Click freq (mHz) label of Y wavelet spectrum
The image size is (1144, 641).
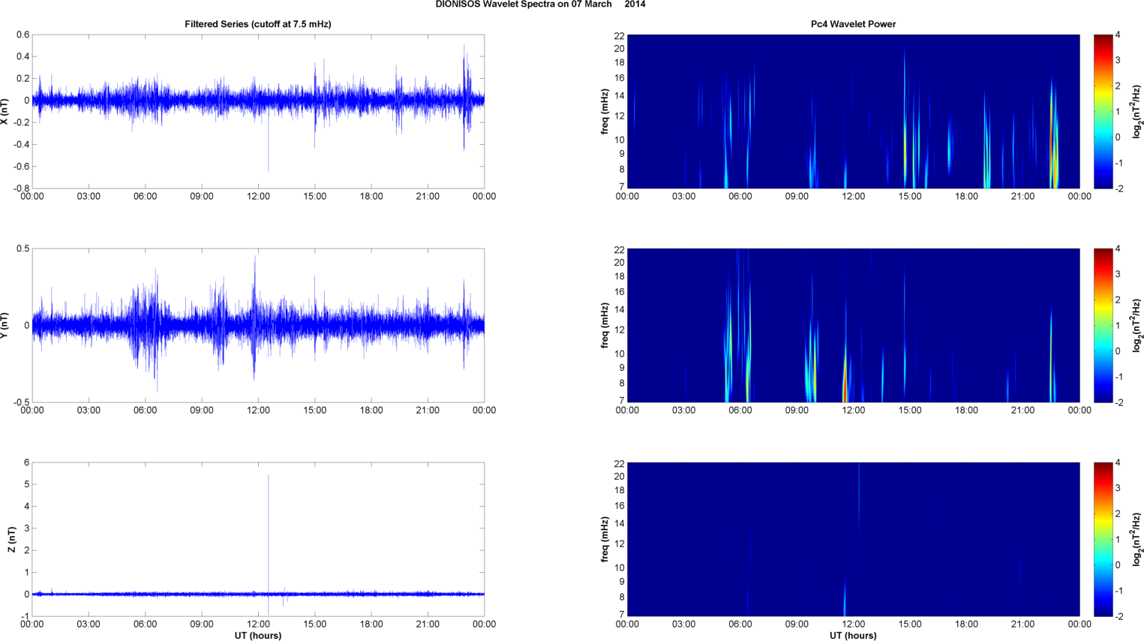(605, 325)
